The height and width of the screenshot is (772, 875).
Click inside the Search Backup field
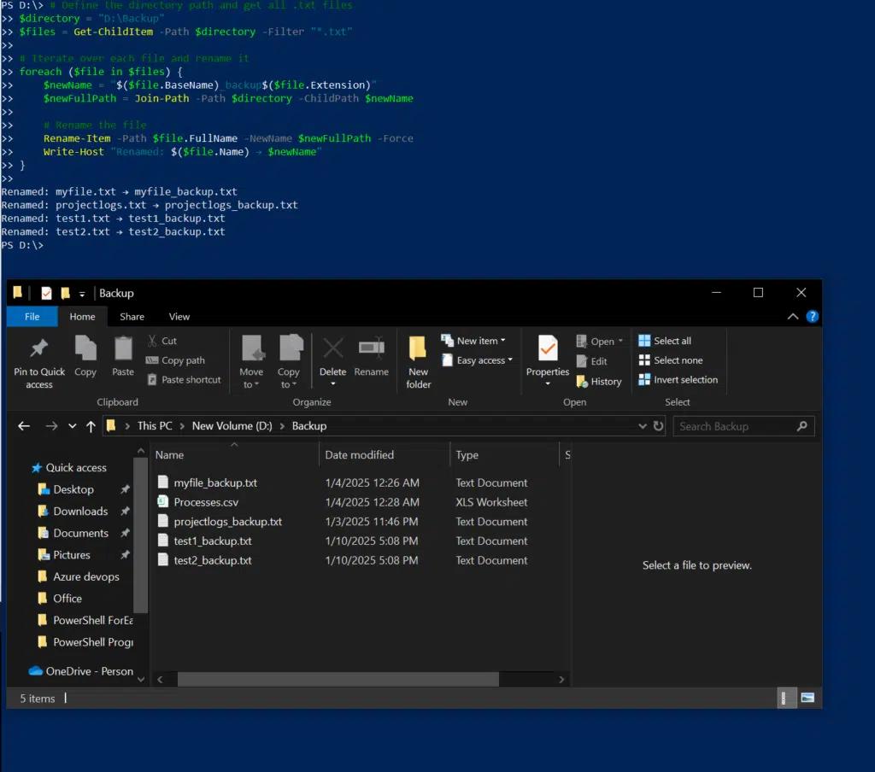737,425
